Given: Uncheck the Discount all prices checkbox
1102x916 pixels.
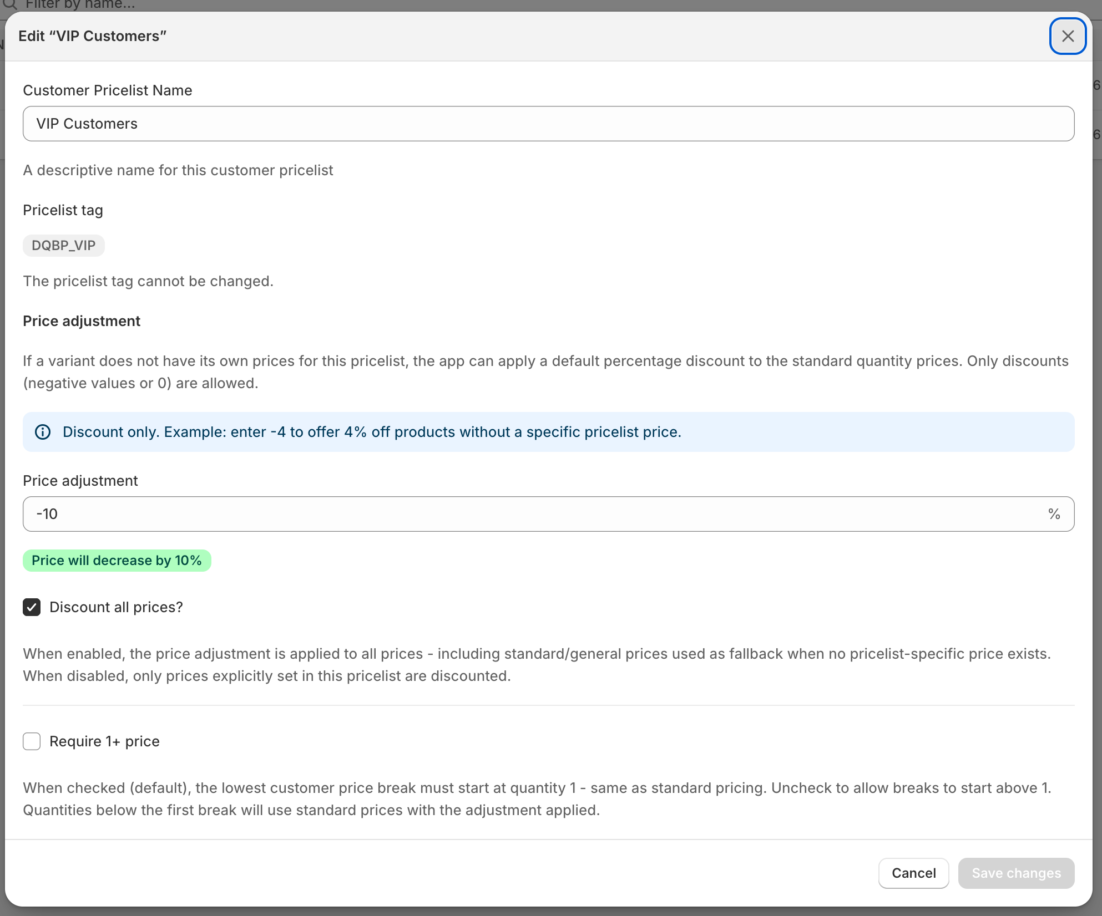Looking at the screenshot, I should tap(32, 607).
